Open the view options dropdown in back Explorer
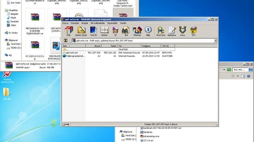 pyautogui.click(x=238, y=76)
